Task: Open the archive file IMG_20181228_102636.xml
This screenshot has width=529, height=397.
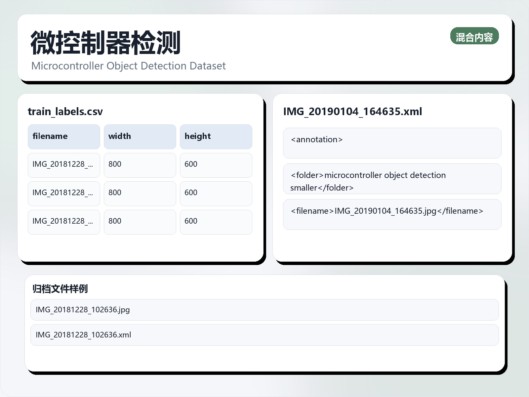Action: 264,335
